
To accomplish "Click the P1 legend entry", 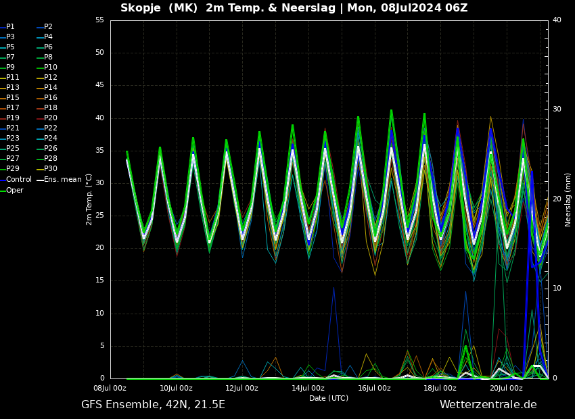I will [x=10, y=27].
